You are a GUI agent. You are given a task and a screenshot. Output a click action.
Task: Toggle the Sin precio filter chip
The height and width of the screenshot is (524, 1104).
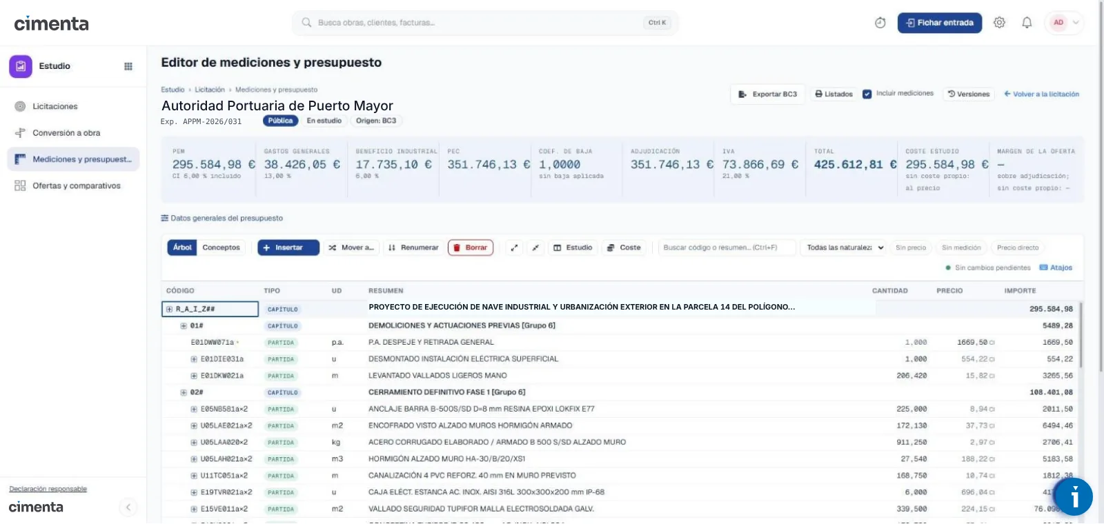click(910, 248)
